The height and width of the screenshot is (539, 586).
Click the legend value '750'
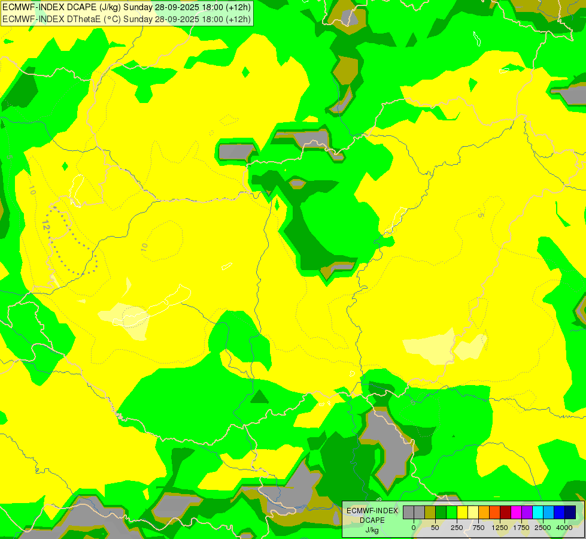(x=478, y=528)
